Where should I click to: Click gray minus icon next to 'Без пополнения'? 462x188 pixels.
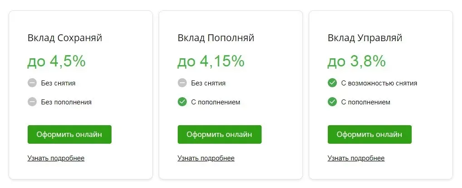(x=32, y=102)
